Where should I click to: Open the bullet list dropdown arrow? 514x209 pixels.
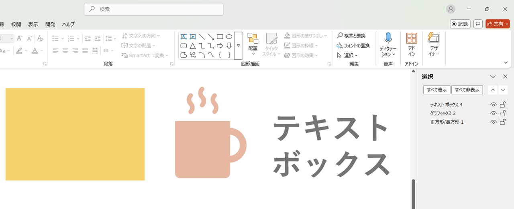click(63, 38)
